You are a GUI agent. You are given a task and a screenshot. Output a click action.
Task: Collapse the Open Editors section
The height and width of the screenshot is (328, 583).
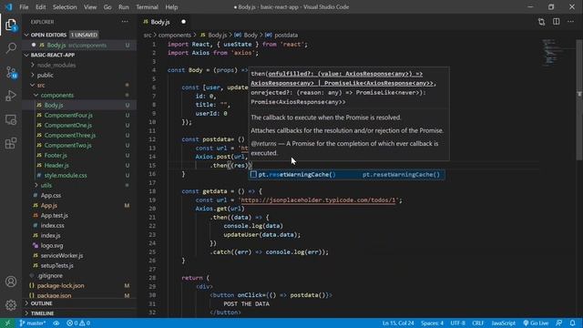tap(26, 35)
